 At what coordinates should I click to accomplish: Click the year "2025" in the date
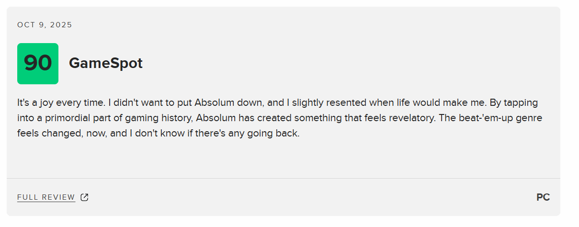coord(63,25)
